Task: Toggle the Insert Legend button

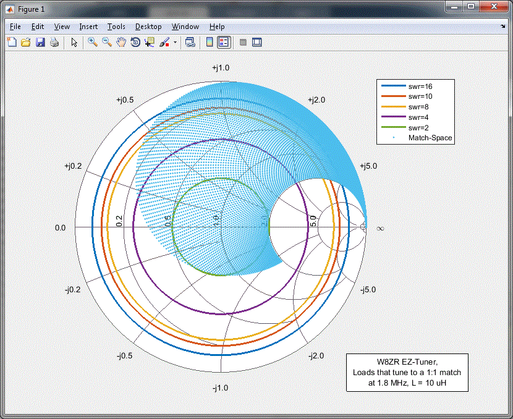Action: (224, 42)
